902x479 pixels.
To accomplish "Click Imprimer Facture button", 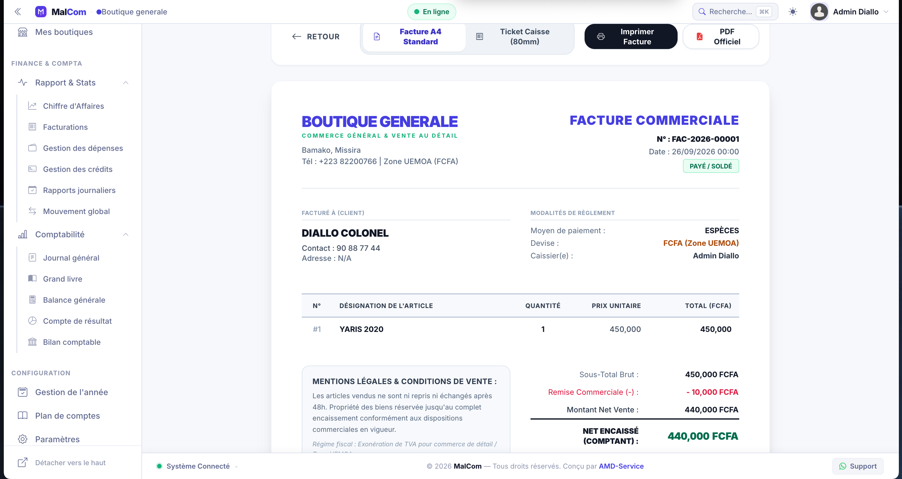I will tap(631, 36).
